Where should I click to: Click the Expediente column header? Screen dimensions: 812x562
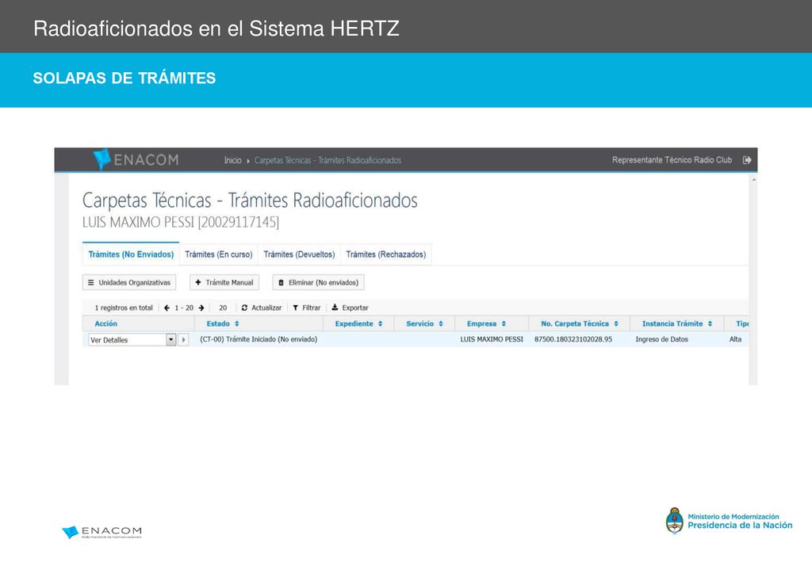tap(354, 323)
